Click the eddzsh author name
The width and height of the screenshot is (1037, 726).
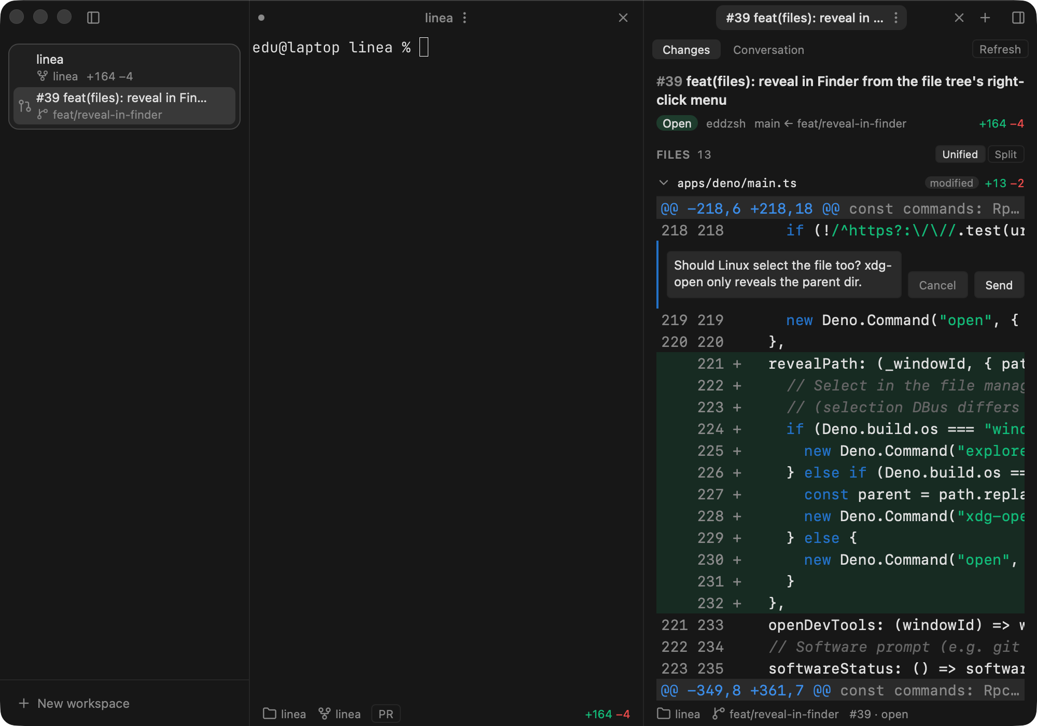[x=726, y=123]
